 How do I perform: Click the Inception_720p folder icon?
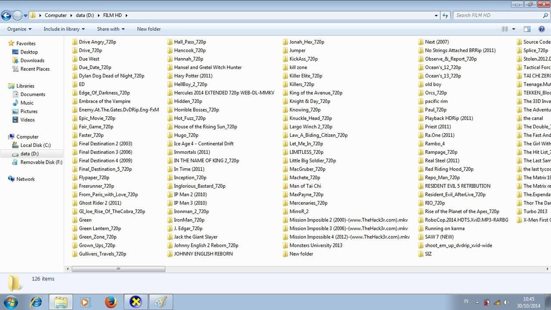tap(170, 178)
